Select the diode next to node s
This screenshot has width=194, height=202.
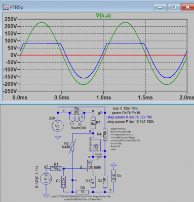(x=99, y=157)
